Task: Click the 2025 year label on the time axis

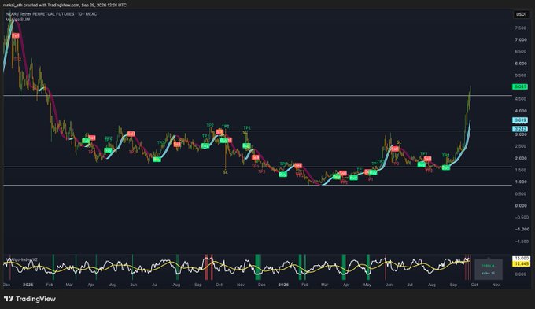Action: tap(28, 285)
